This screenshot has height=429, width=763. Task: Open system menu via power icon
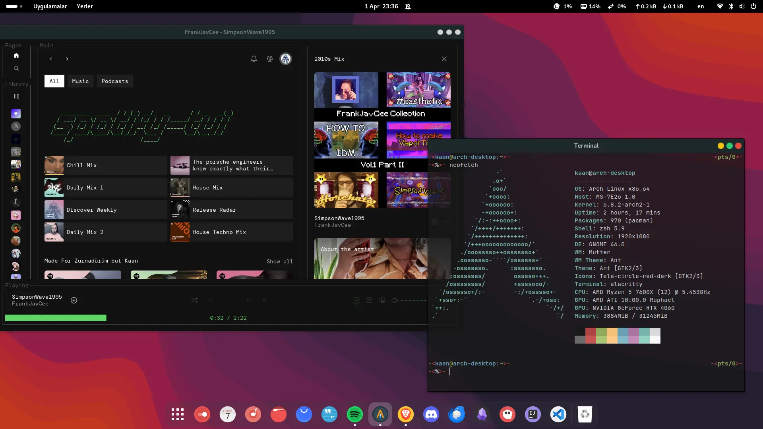click(753, 6)
